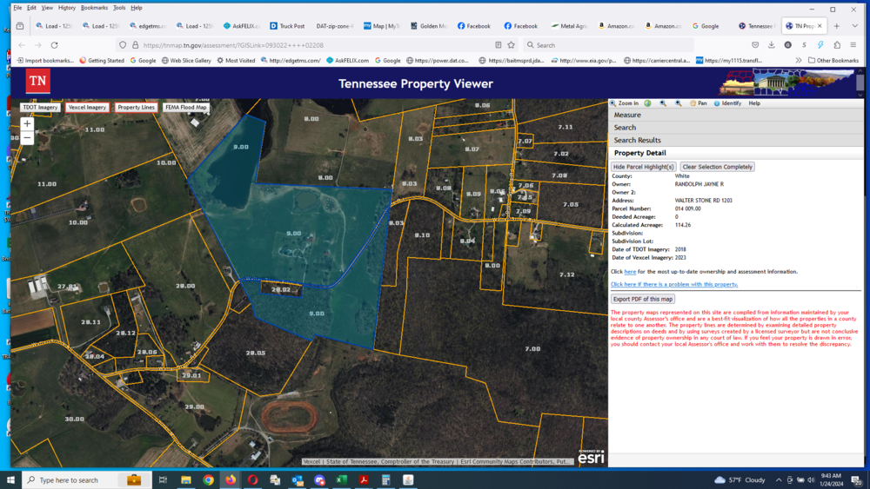The image size is (870, 489).
Task: Open Excel from the Windows taskbar
Action: [342, 479]
